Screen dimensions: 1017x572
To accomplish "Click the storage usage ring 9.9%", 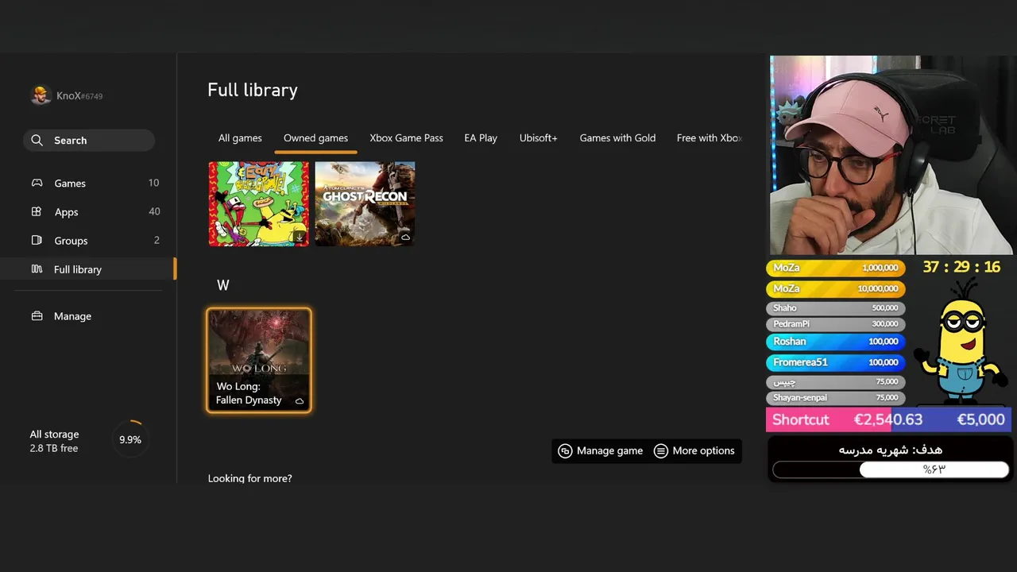I will point(130,439).
